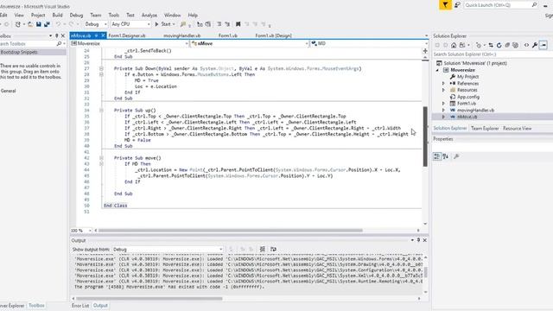Pin the Output panel pushpin icon
This screenshot has height=311, width=553.
click(x=418, y=240)
